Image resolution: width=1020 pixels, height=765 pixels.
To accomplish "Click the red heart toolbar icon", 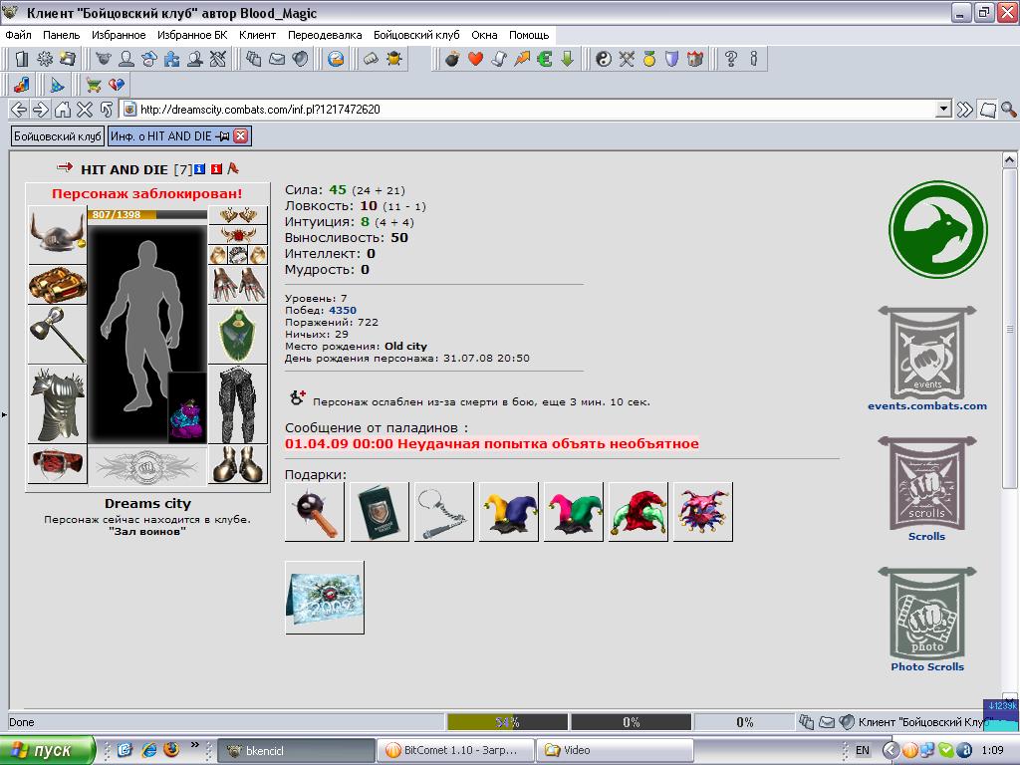I will click(475, 59).
